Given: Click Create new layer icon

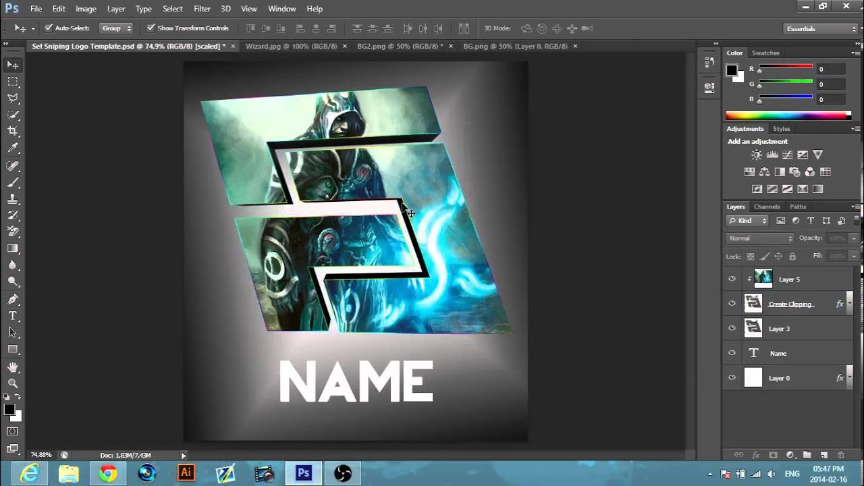Looking at the screenshot, I should pos(823,456).
